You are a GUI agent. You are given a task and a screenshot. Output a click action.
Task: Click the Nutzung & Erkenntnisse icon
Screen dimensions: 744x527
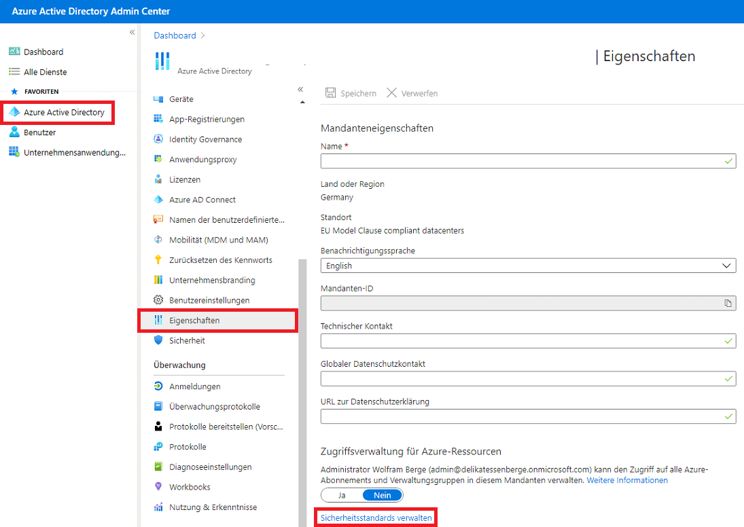pos(158,507)
